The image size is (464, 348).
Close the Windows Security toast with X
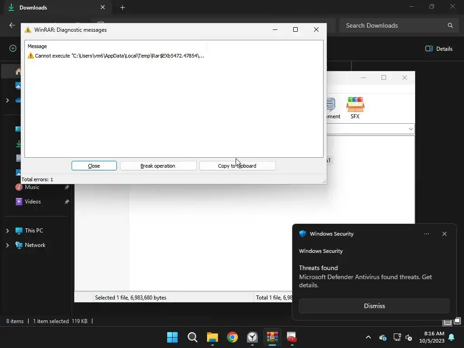pos(444,234)
